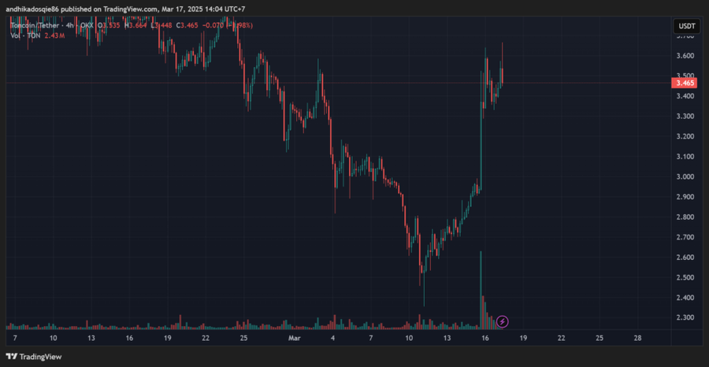Click the 2.300 price level on the scale

[x=685, y=318]
